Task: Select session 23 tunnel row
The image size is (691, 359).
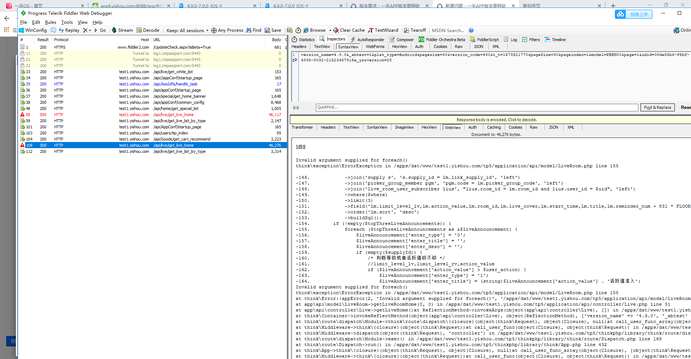Action: click(x=153, y=66)
